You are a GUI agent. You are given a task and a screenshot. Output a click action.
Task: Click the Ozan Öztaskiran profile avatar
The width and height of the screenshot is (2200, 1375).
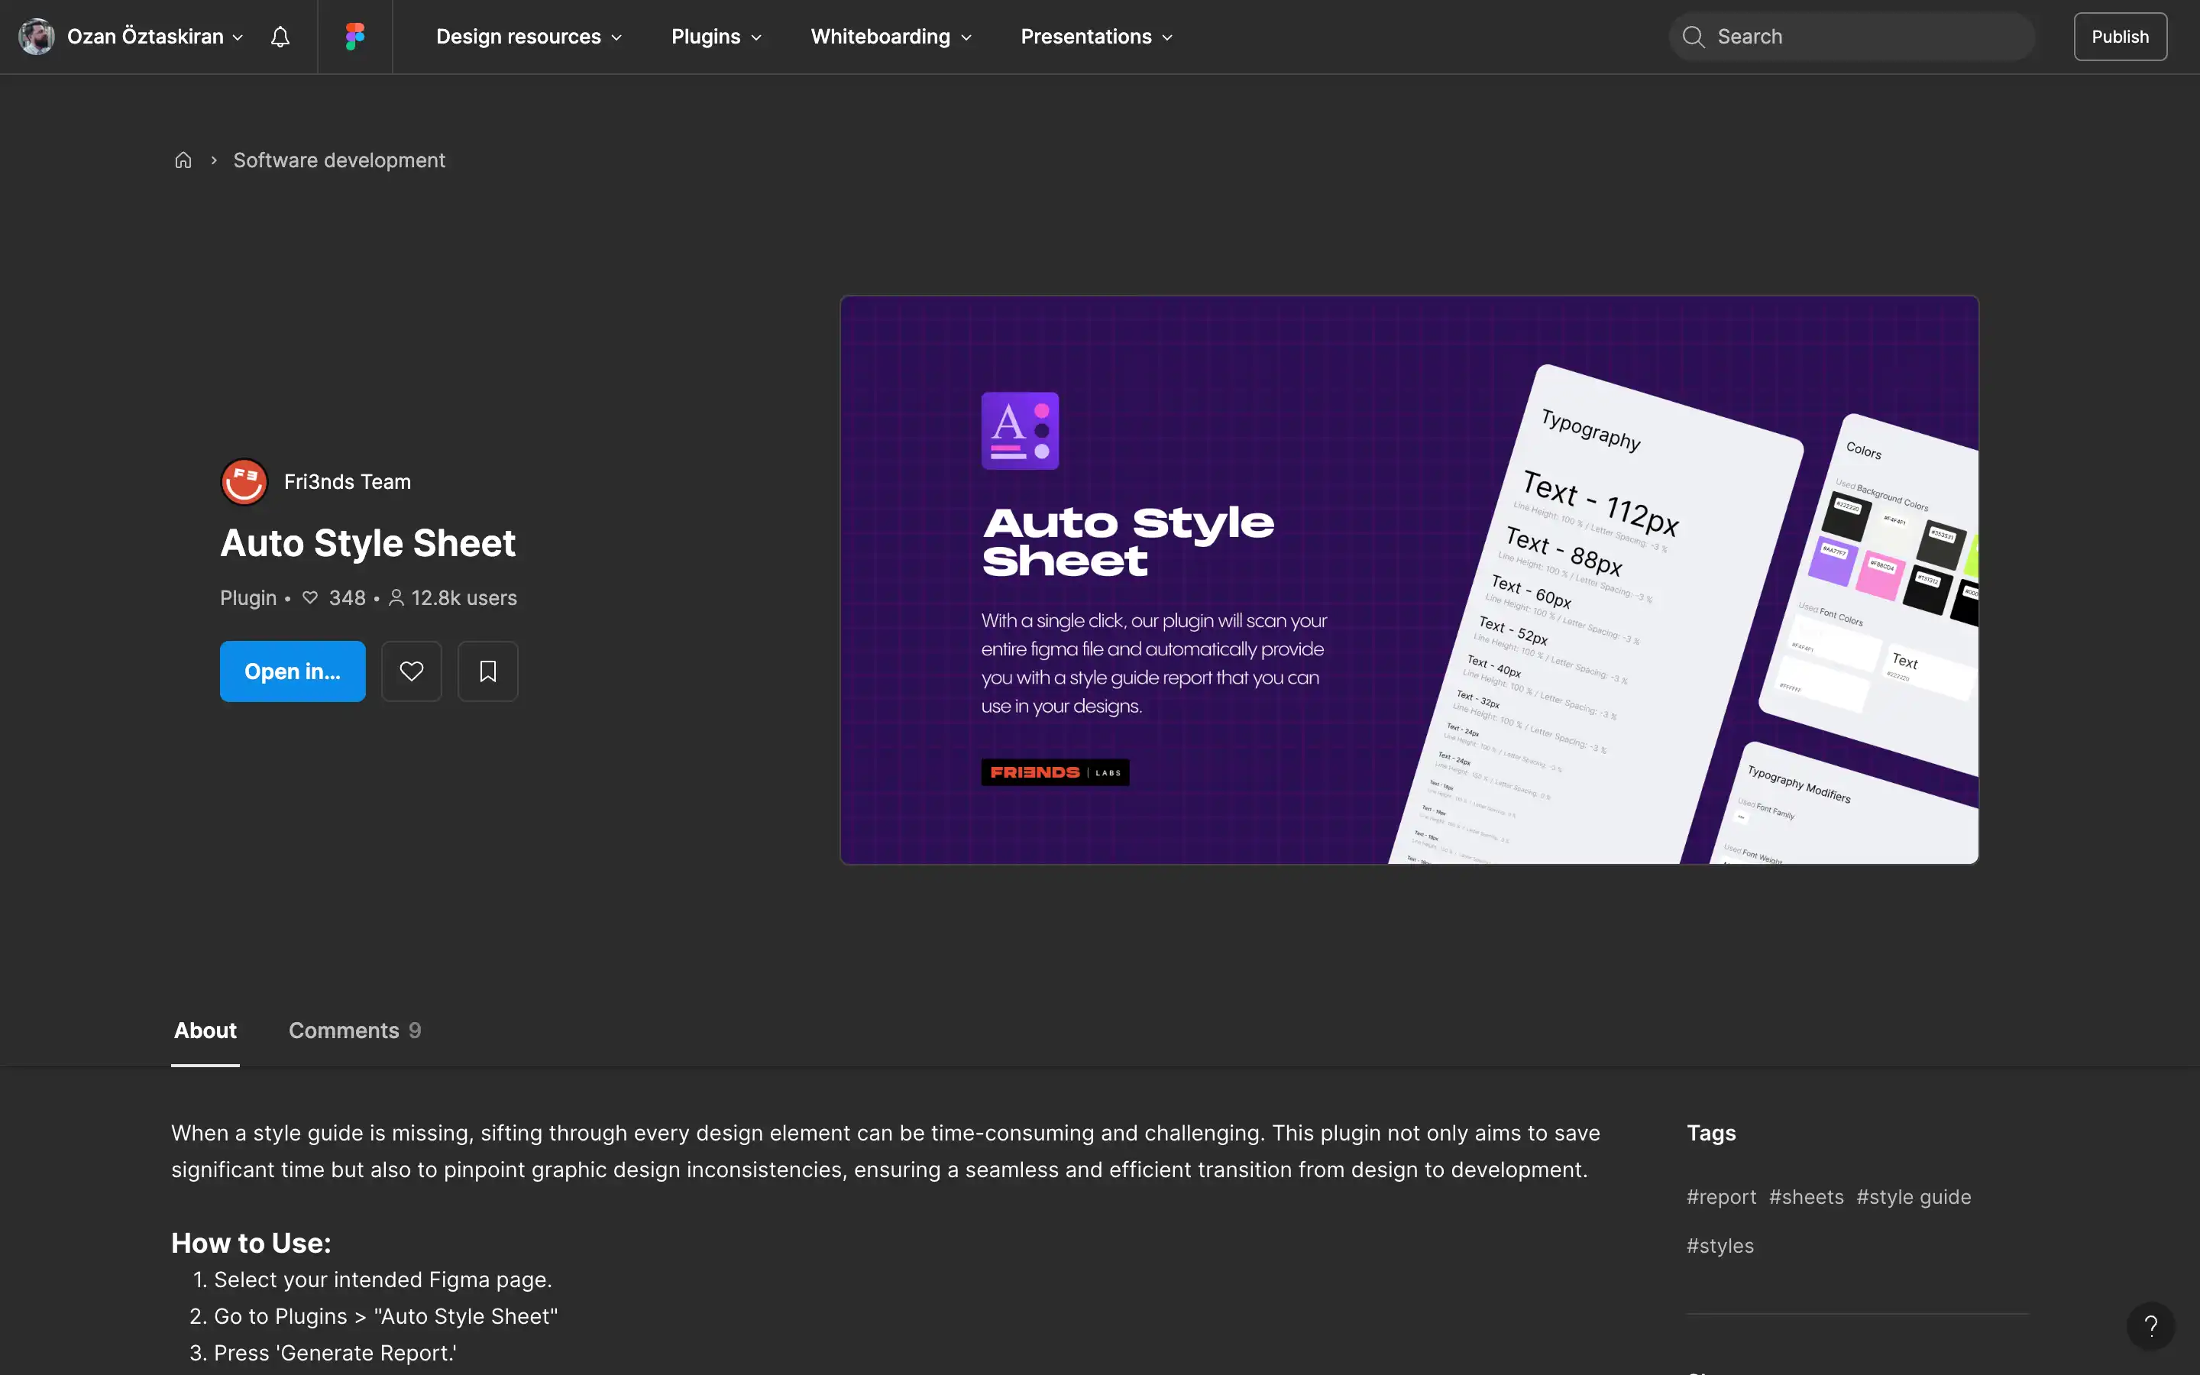tap(37, 37)
